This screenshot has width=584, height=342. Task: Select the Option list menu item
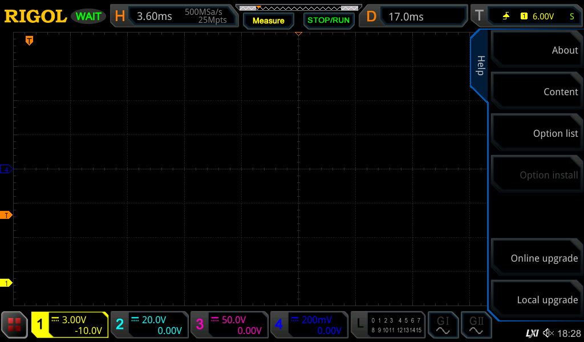(536, 133)
